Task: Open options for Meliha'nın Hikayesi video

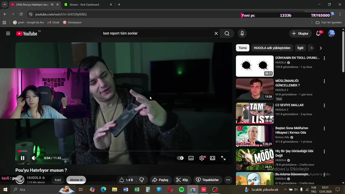Action: click(324, 129)
